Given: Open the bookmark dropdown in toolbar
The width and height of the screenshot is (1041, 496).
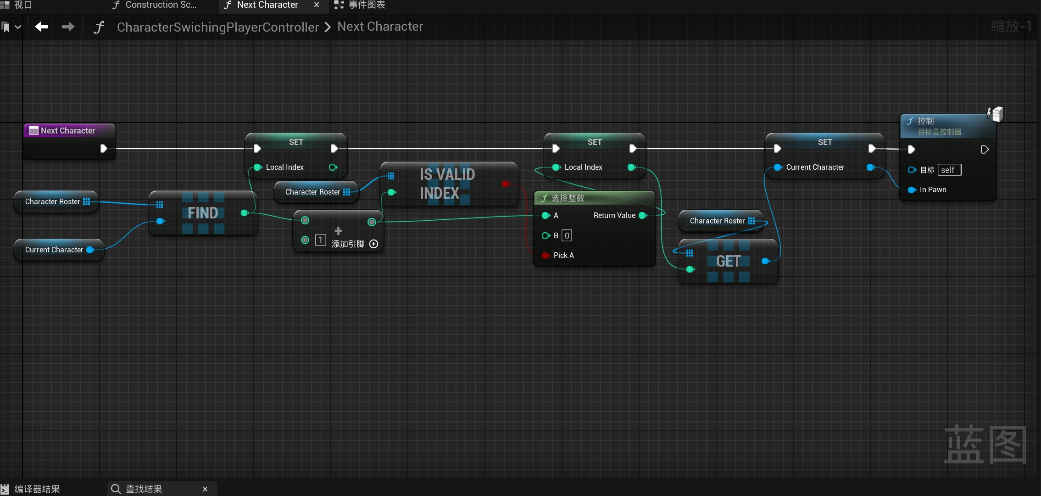Looking at the screenshot, I should click(17, 27).
